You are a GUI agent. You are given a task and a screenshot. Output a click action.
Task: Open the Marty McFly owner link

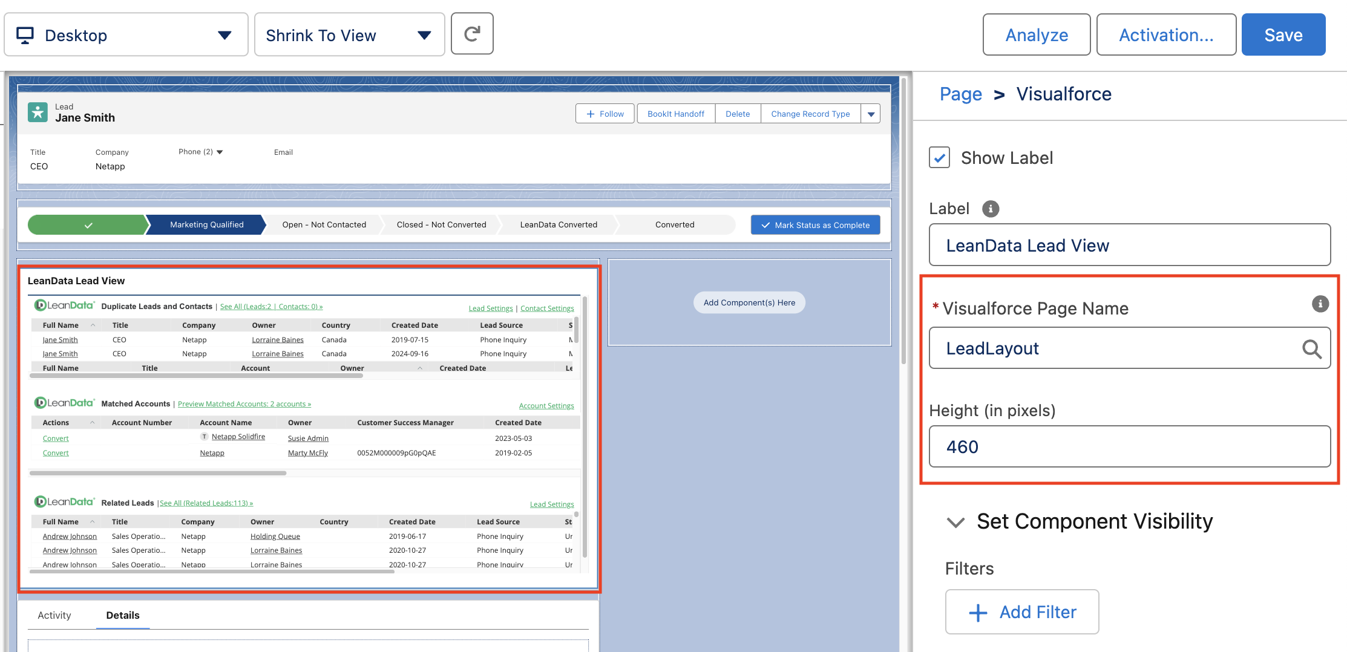(x=308, y=453)
